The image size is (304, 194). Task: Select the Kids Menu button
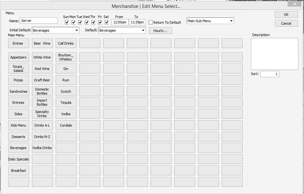click(x=19, y=125)
